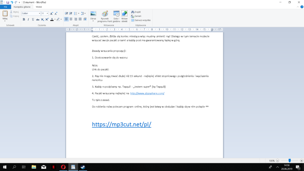
Task: Open WordPad help icon
Action: [302, 7]
